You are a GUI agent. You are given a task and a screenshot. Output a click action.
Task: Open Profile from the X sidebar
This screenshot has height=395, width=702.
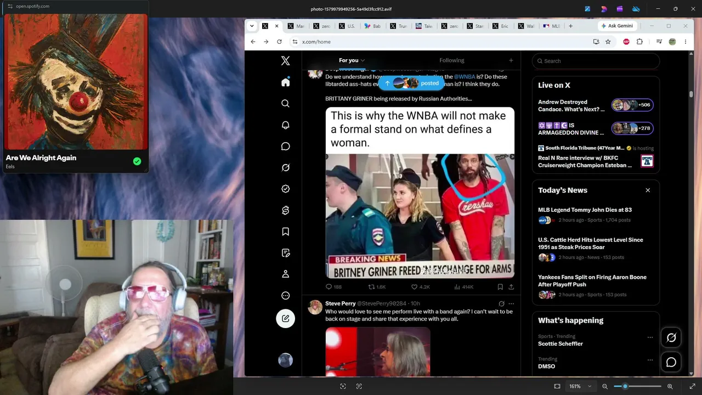(x=285, y=274)
